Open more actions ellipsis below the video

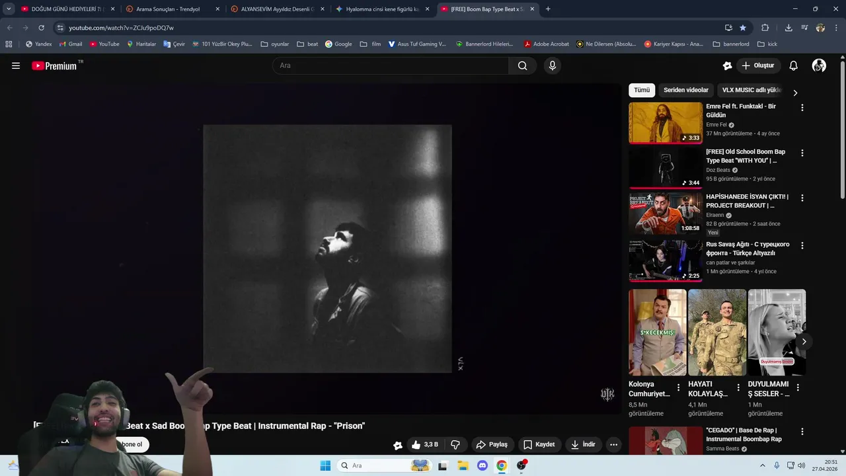(613, 445)
